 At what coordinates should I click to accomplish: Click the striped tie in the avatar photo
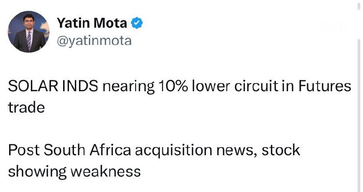[29, 41]
